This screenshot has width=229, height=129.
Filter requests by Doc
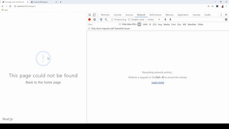tap(179, 24)
